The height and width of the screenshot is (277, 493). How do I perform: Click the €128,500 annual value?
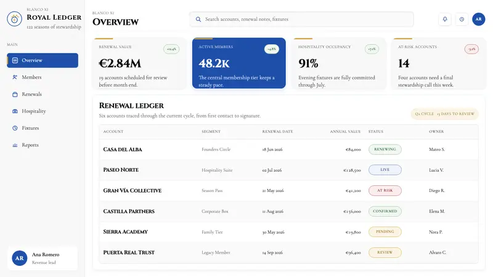pos(352,171)
